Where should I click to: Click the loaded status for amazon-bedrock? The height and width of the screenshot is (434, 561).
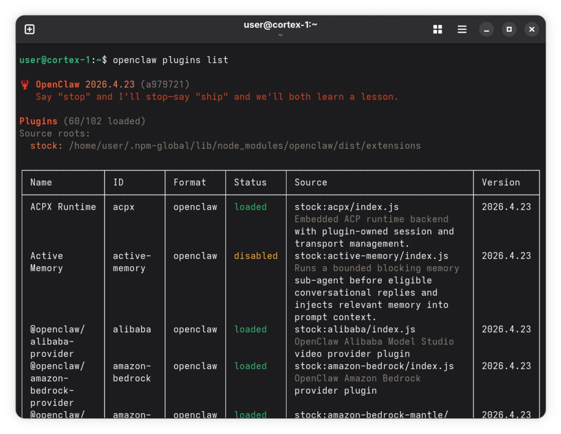click(250, 366)
